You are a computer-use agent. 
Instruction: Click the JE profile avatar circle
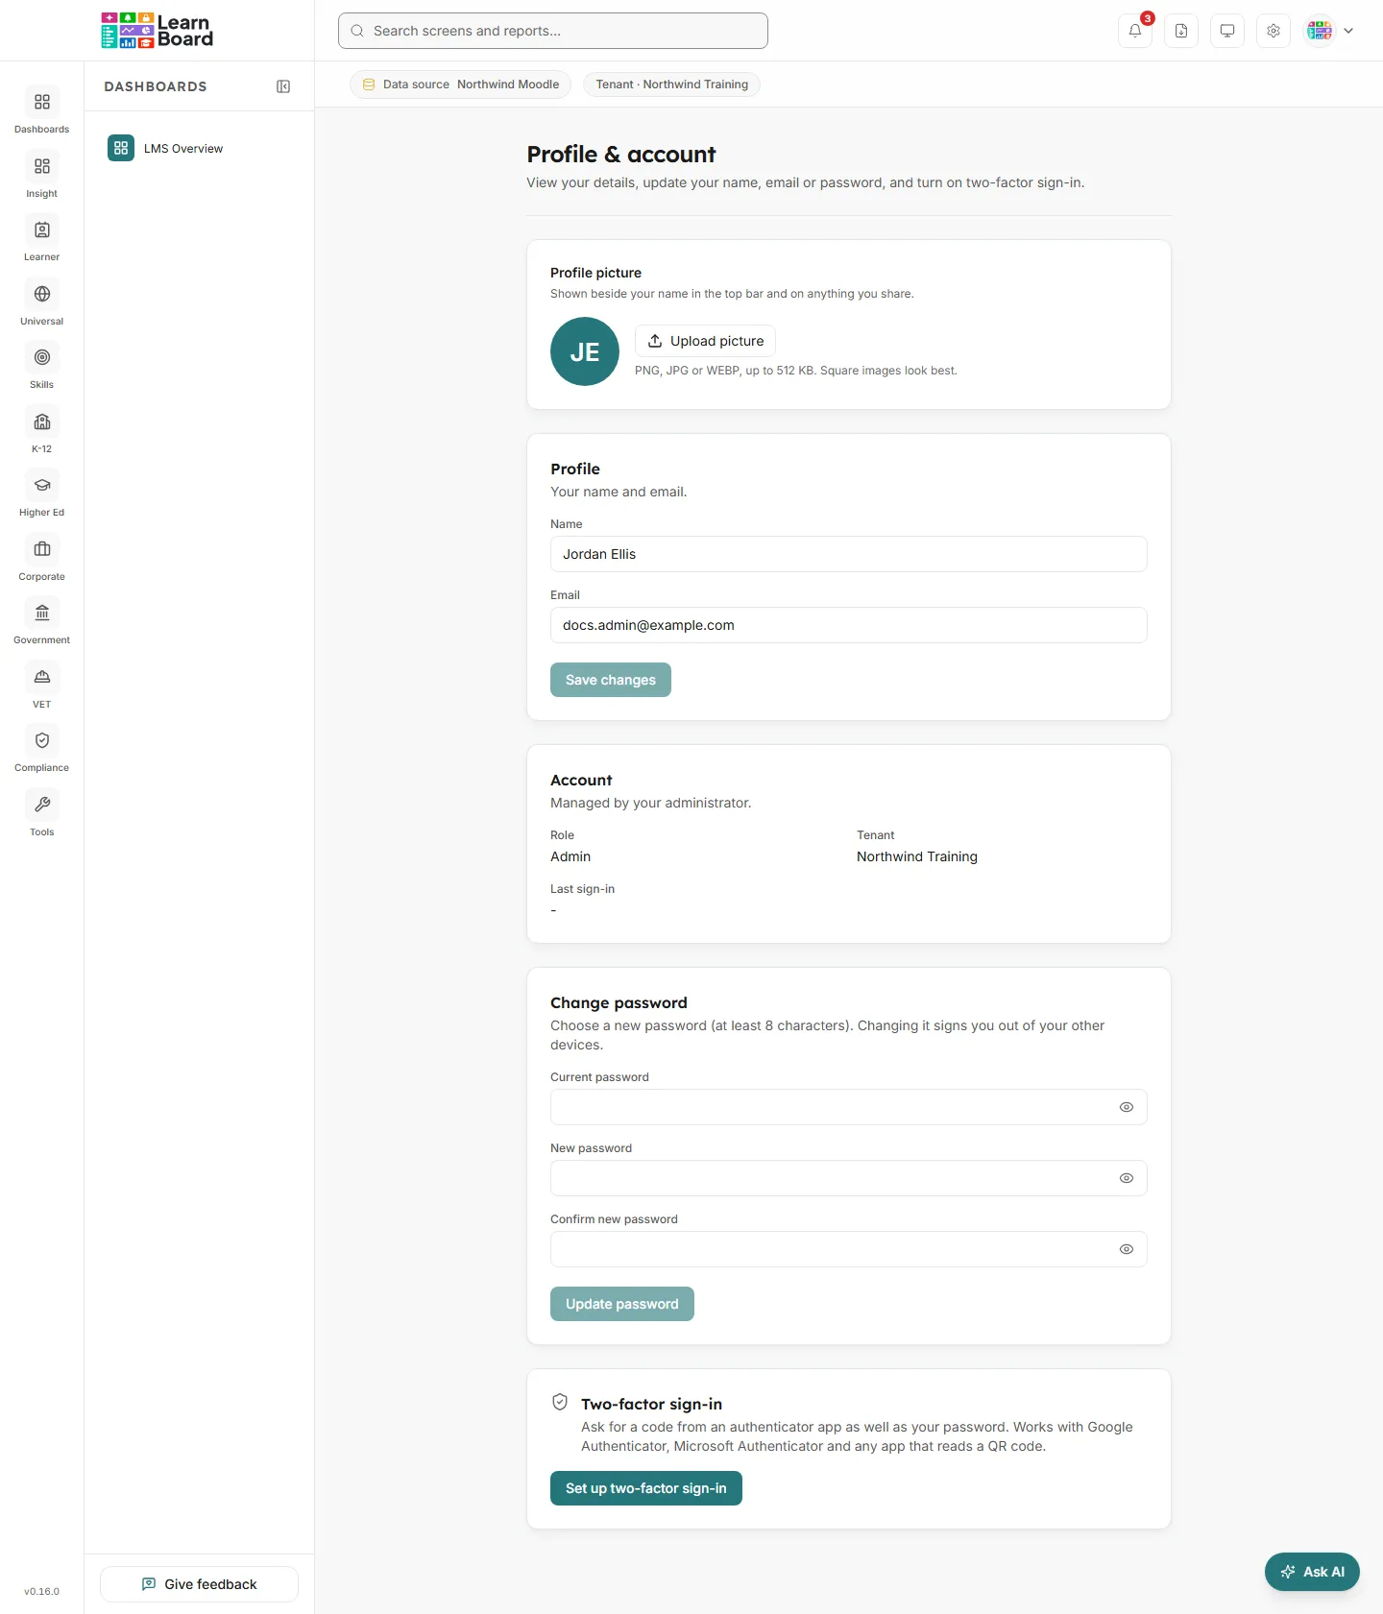coord(585,351)
